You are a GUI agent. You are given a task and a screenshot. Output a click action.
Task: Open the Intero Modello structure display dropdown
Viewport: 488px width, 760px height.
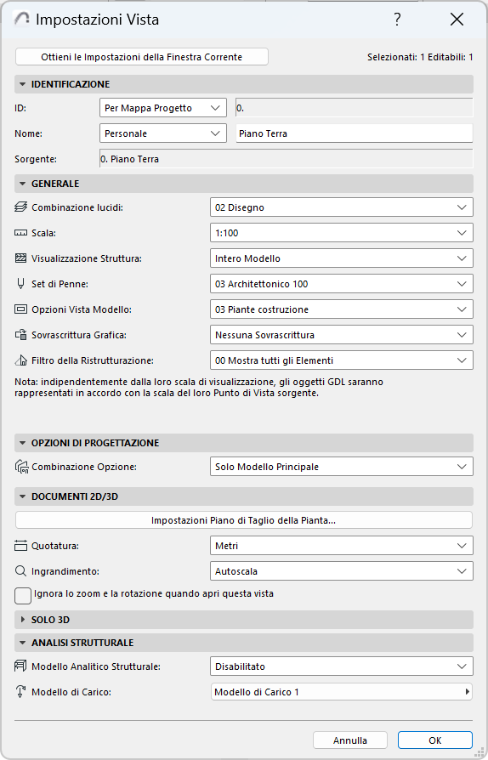click(342, 258)
